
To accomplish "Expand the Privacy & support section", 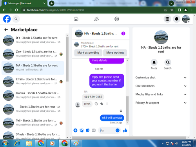I will tap(161, 103).
